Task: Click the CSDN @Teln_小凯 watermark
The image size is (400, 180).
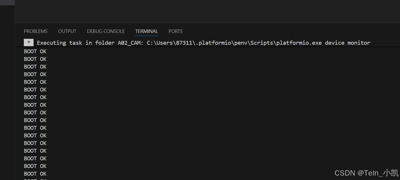Action: point(366,173)
